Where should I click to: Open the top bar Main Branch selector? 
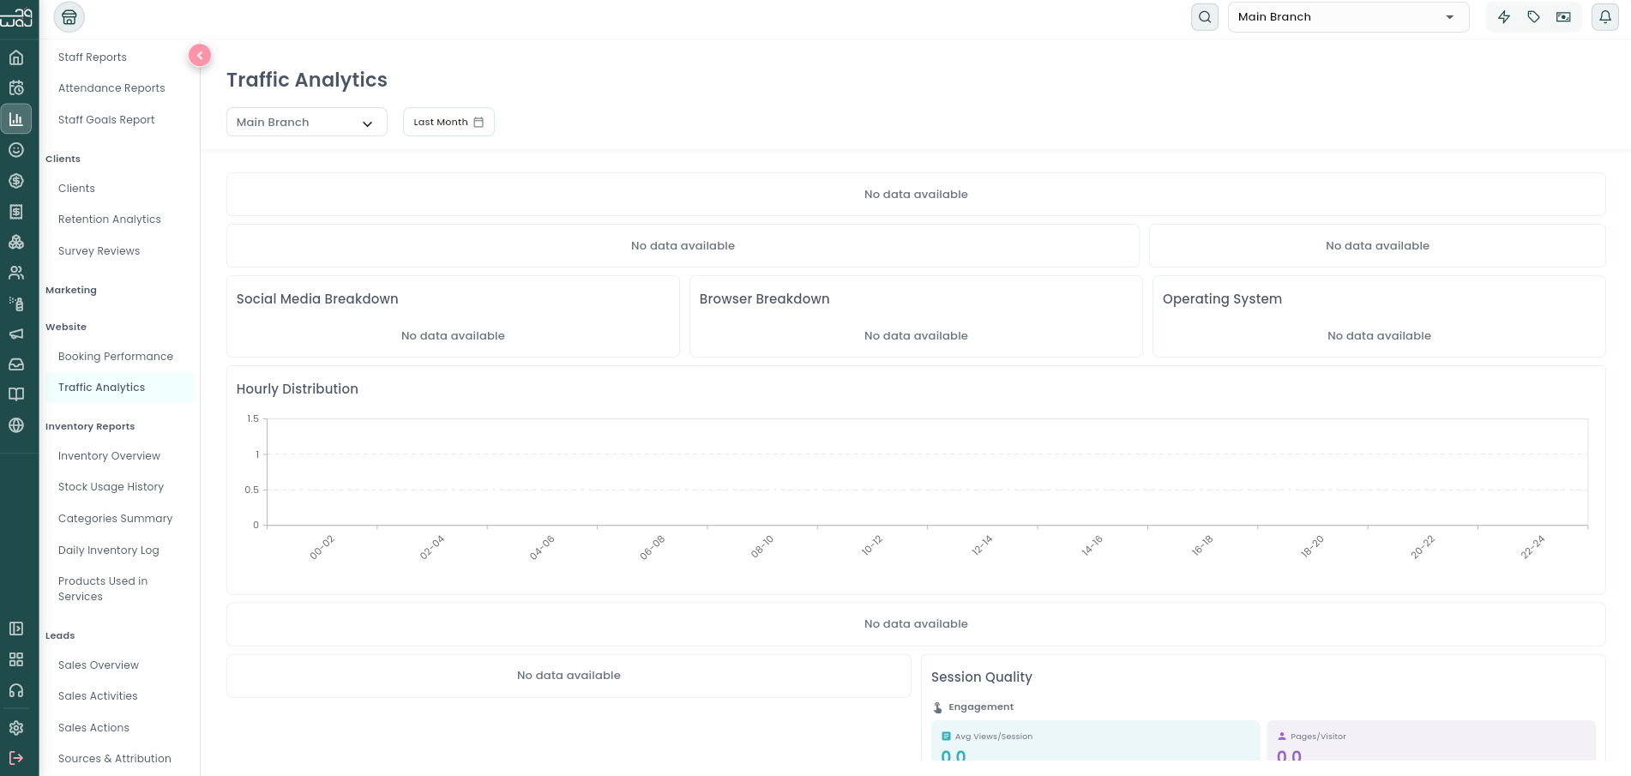click(x=1349, y=17)
